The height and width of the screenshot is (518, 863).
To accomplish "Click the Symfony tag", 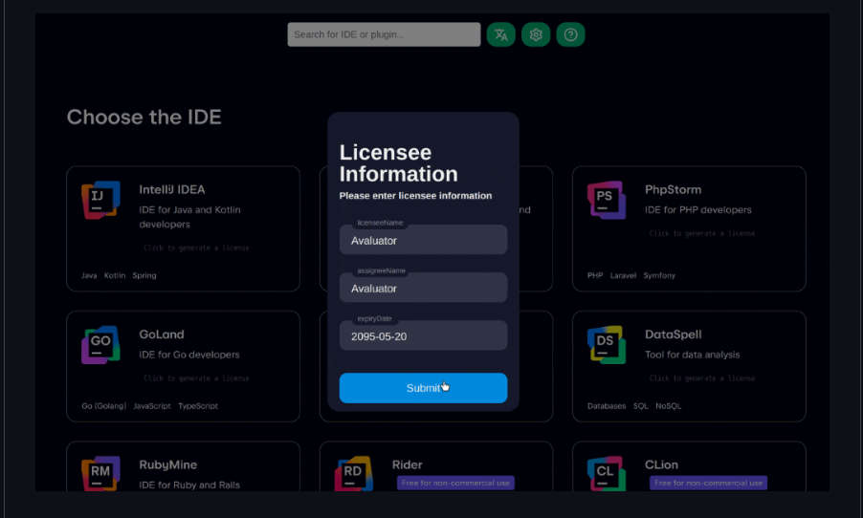I will (659, 275).
